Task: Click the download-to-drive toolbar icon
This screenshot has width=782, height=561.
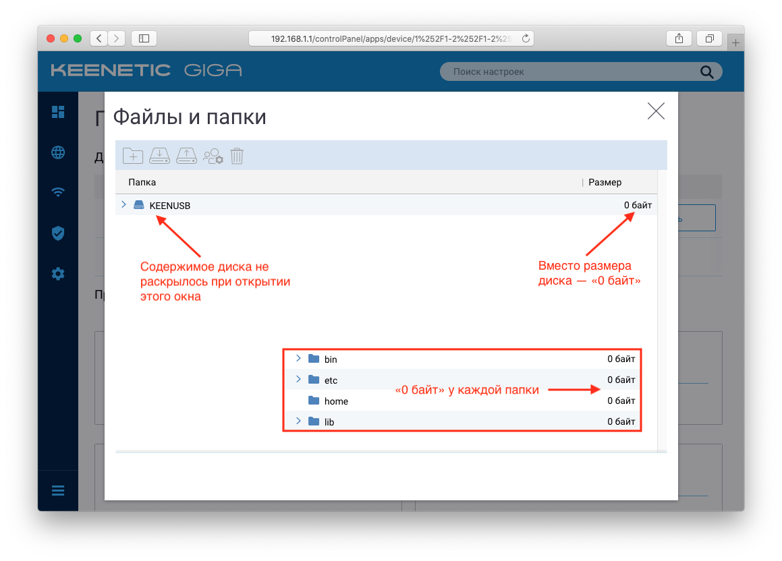Action: click(x=160, y=156)
